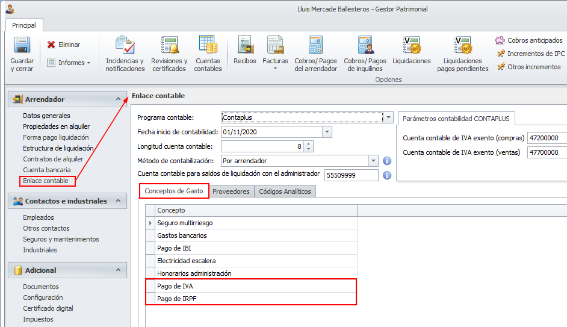Image resolution: width=567 pixels, height=327 pixels.
Task: Select Parámetros contabilidad CONTAPLUS tab
Action: (x=456, y=119)
